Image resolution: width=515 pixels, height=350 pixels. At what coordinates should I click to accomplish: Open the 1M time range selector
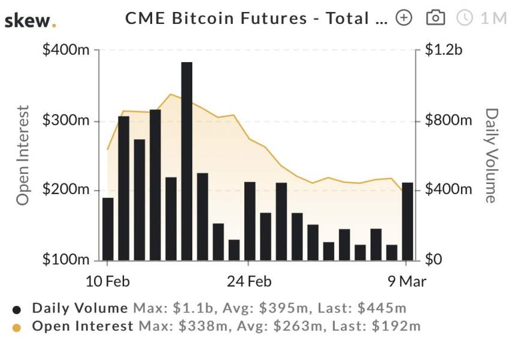pos(493,19)
